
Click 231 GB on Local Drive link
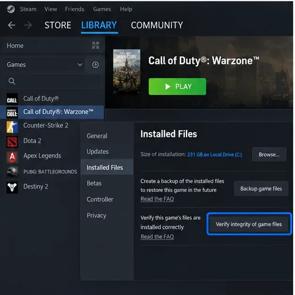click(215, 155)
